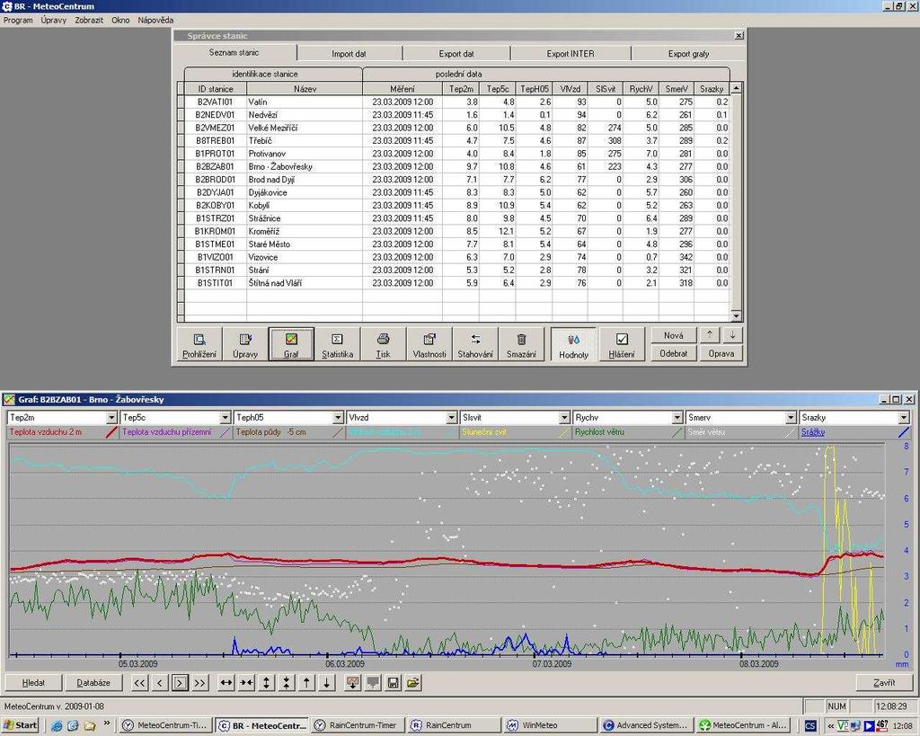Open the Program menu
920x736 pixels.
18,20
